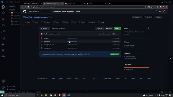Viewport: 173px width, 97px height.
Task: Click the GitHub mark in the footer
Action: point(94,79)
